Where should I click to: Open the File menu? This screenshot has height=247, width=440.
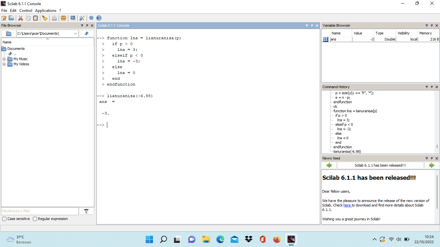click(4, 11)
